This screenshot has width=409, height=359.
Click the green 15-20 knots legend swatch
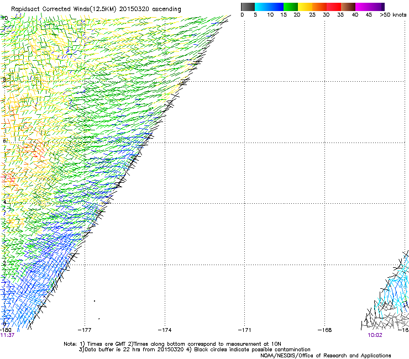(291, 7)
